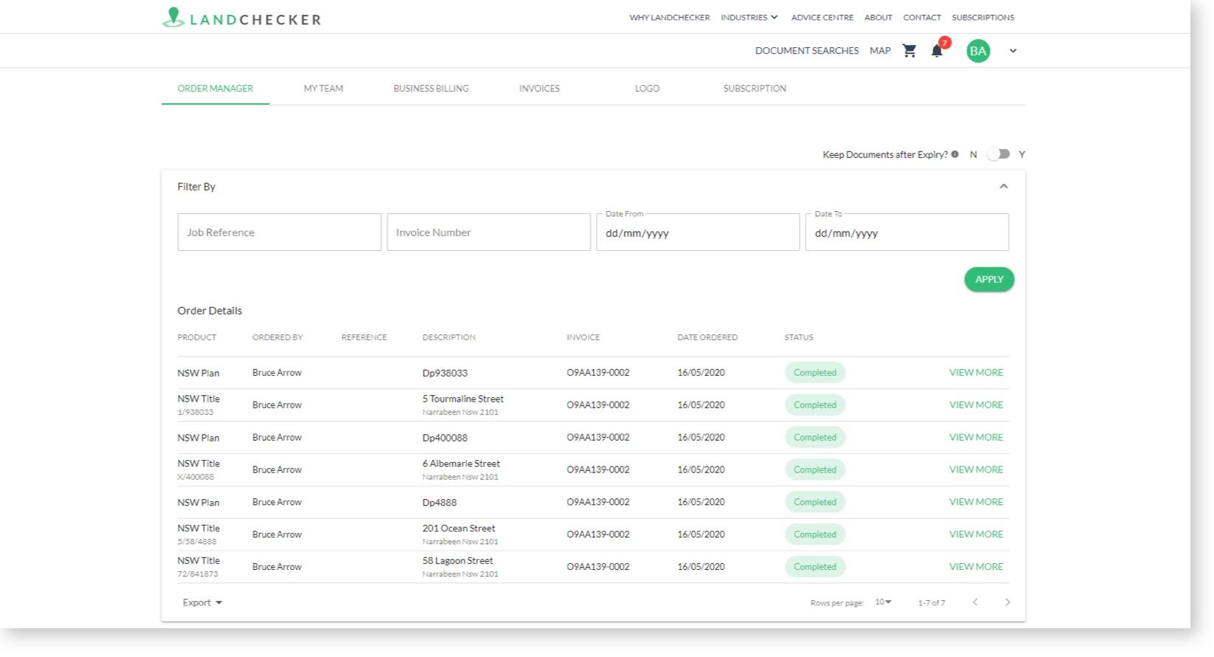Click NSW Title 72/841873 product cell
The width and height of the screenshot is (1214, 657).
tap(199, 567)
